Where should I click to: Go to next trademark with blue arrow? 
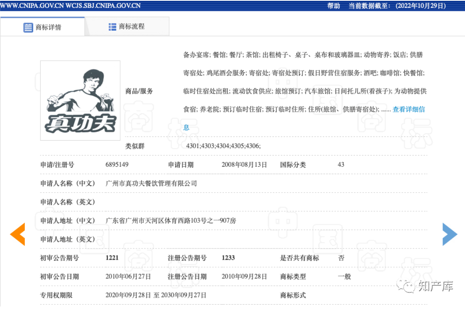(x=449, y=234)
